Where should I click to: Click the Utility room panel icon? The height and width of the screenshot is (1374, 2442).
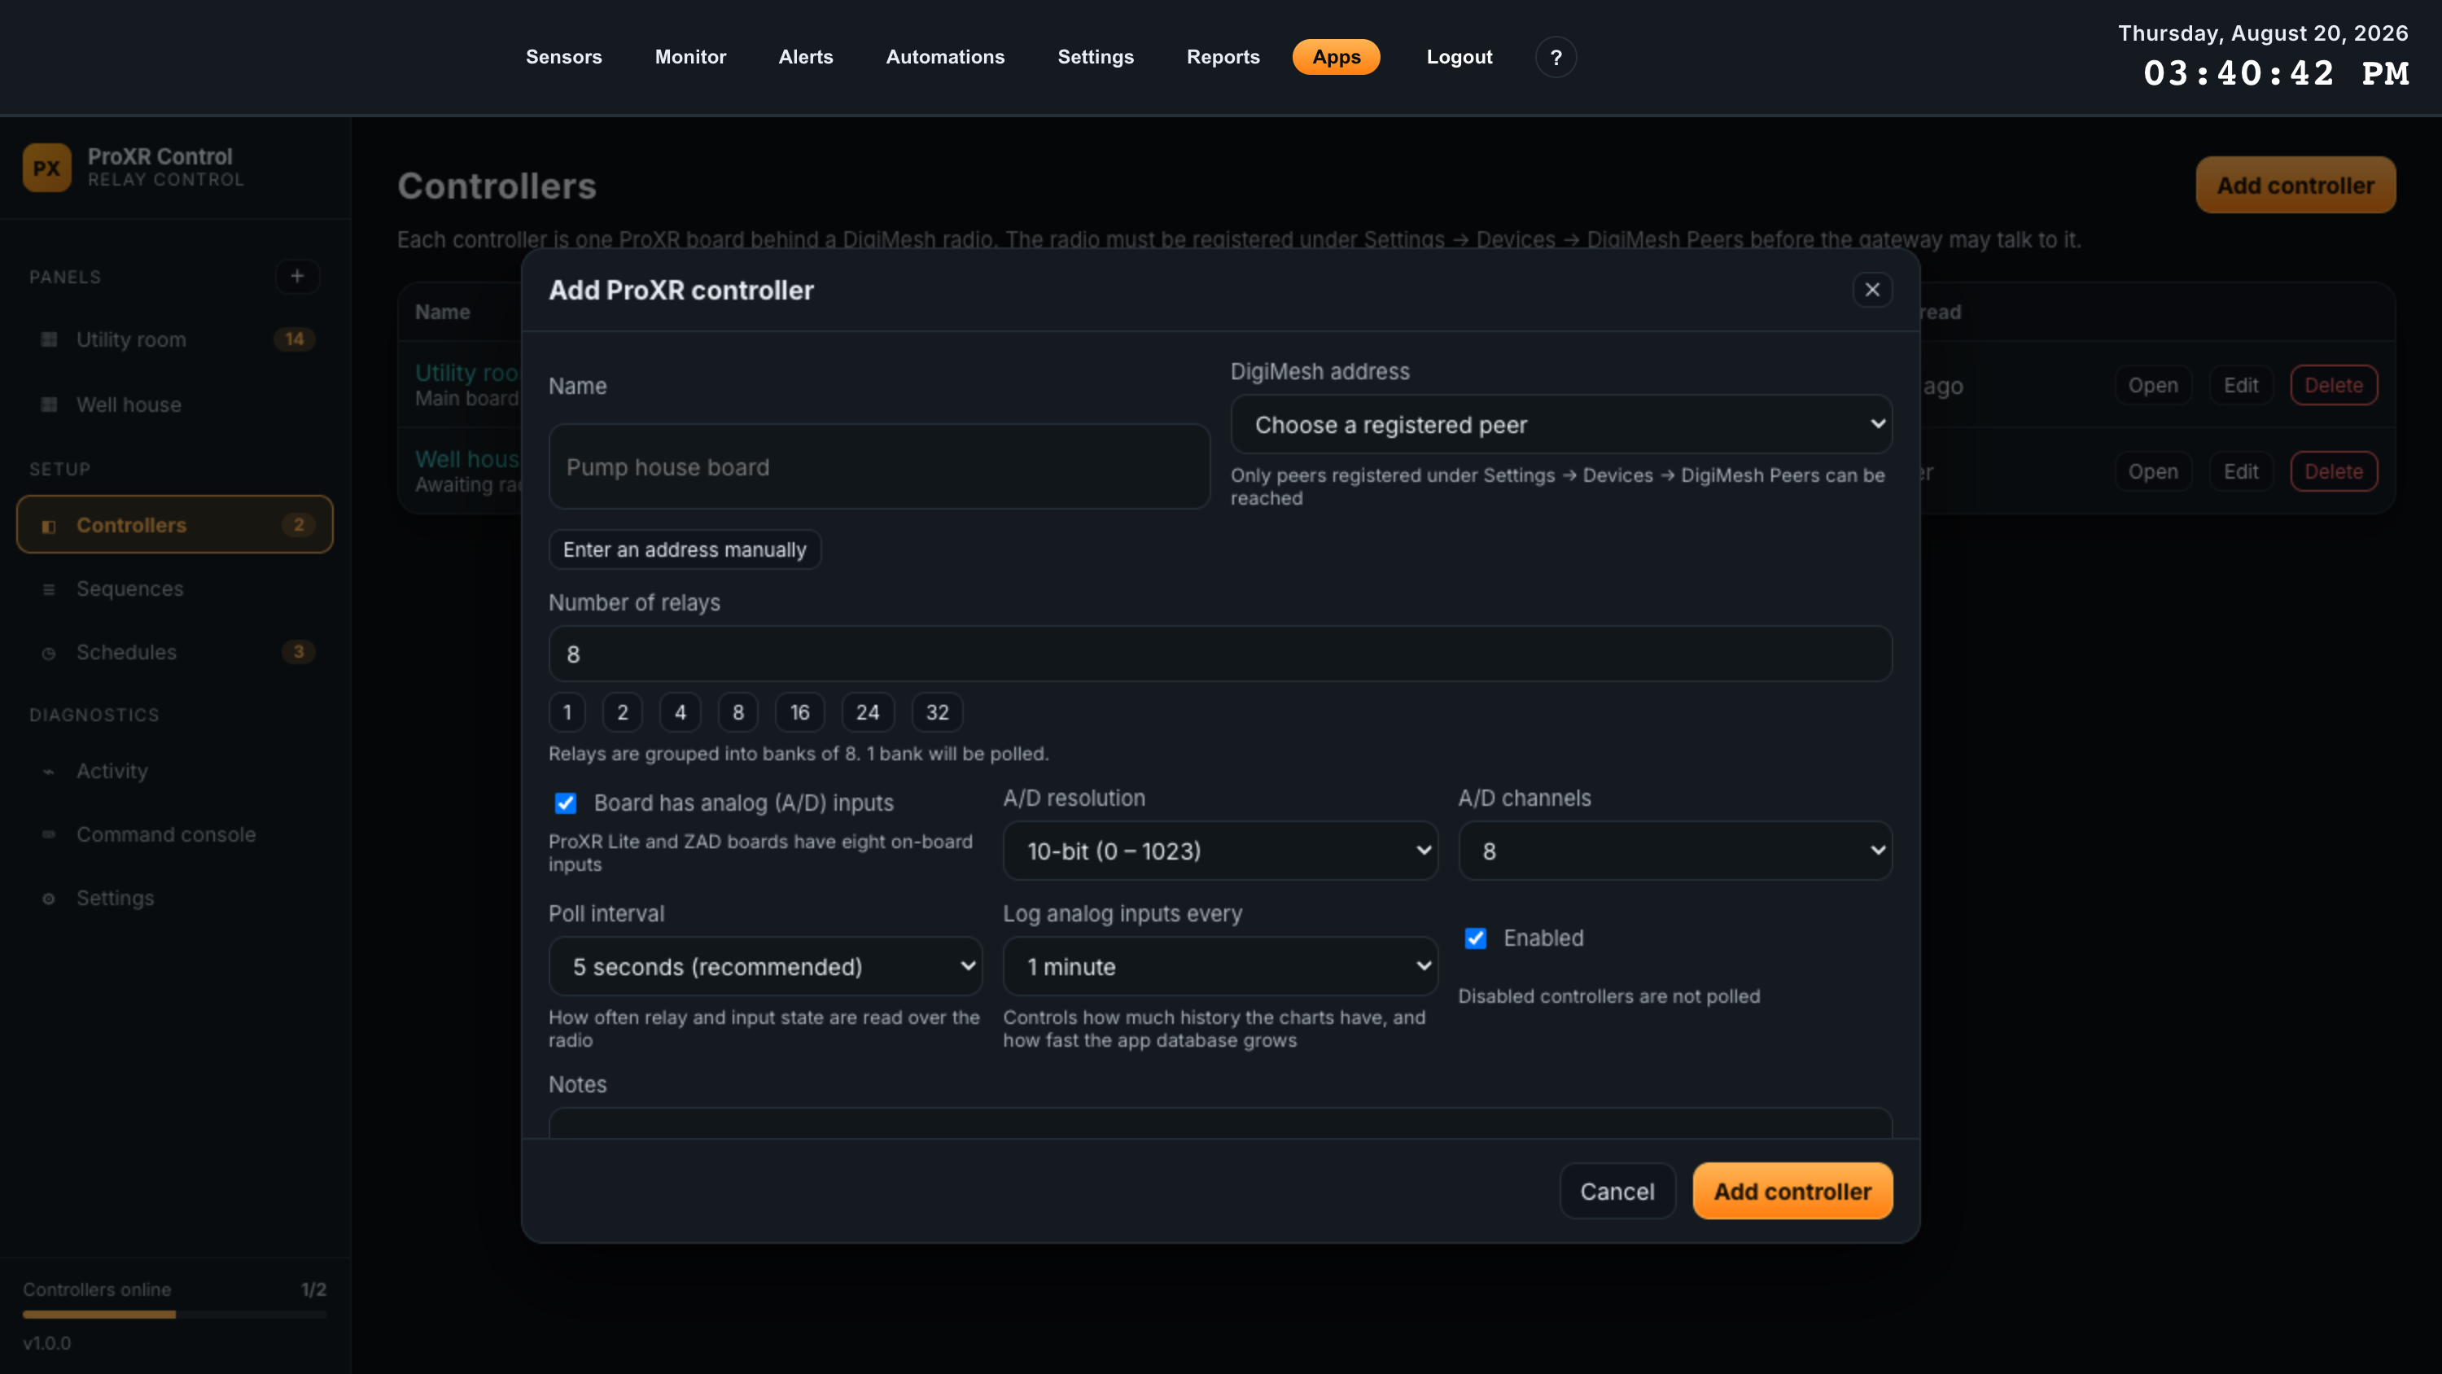pos(50,339)
